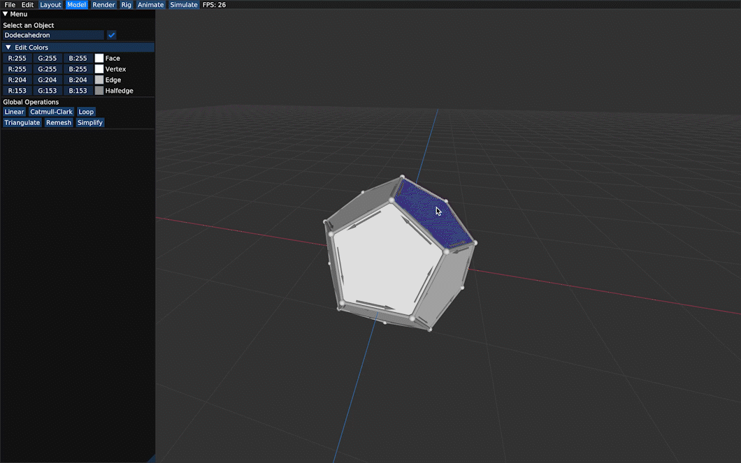
Task: Apply Catmull-Clark subdivision
Action: click(x=51, y=112)
